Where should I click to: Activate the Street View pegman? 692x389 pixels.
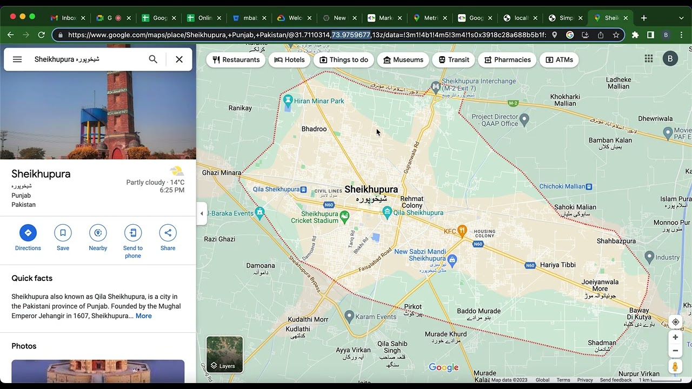[675, 367]
